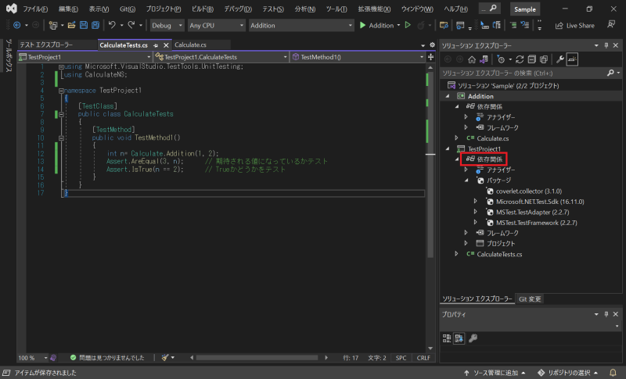The image size is (626, 379).
Task: Click the navigate backward arrow icon
Action: point(16,25)
